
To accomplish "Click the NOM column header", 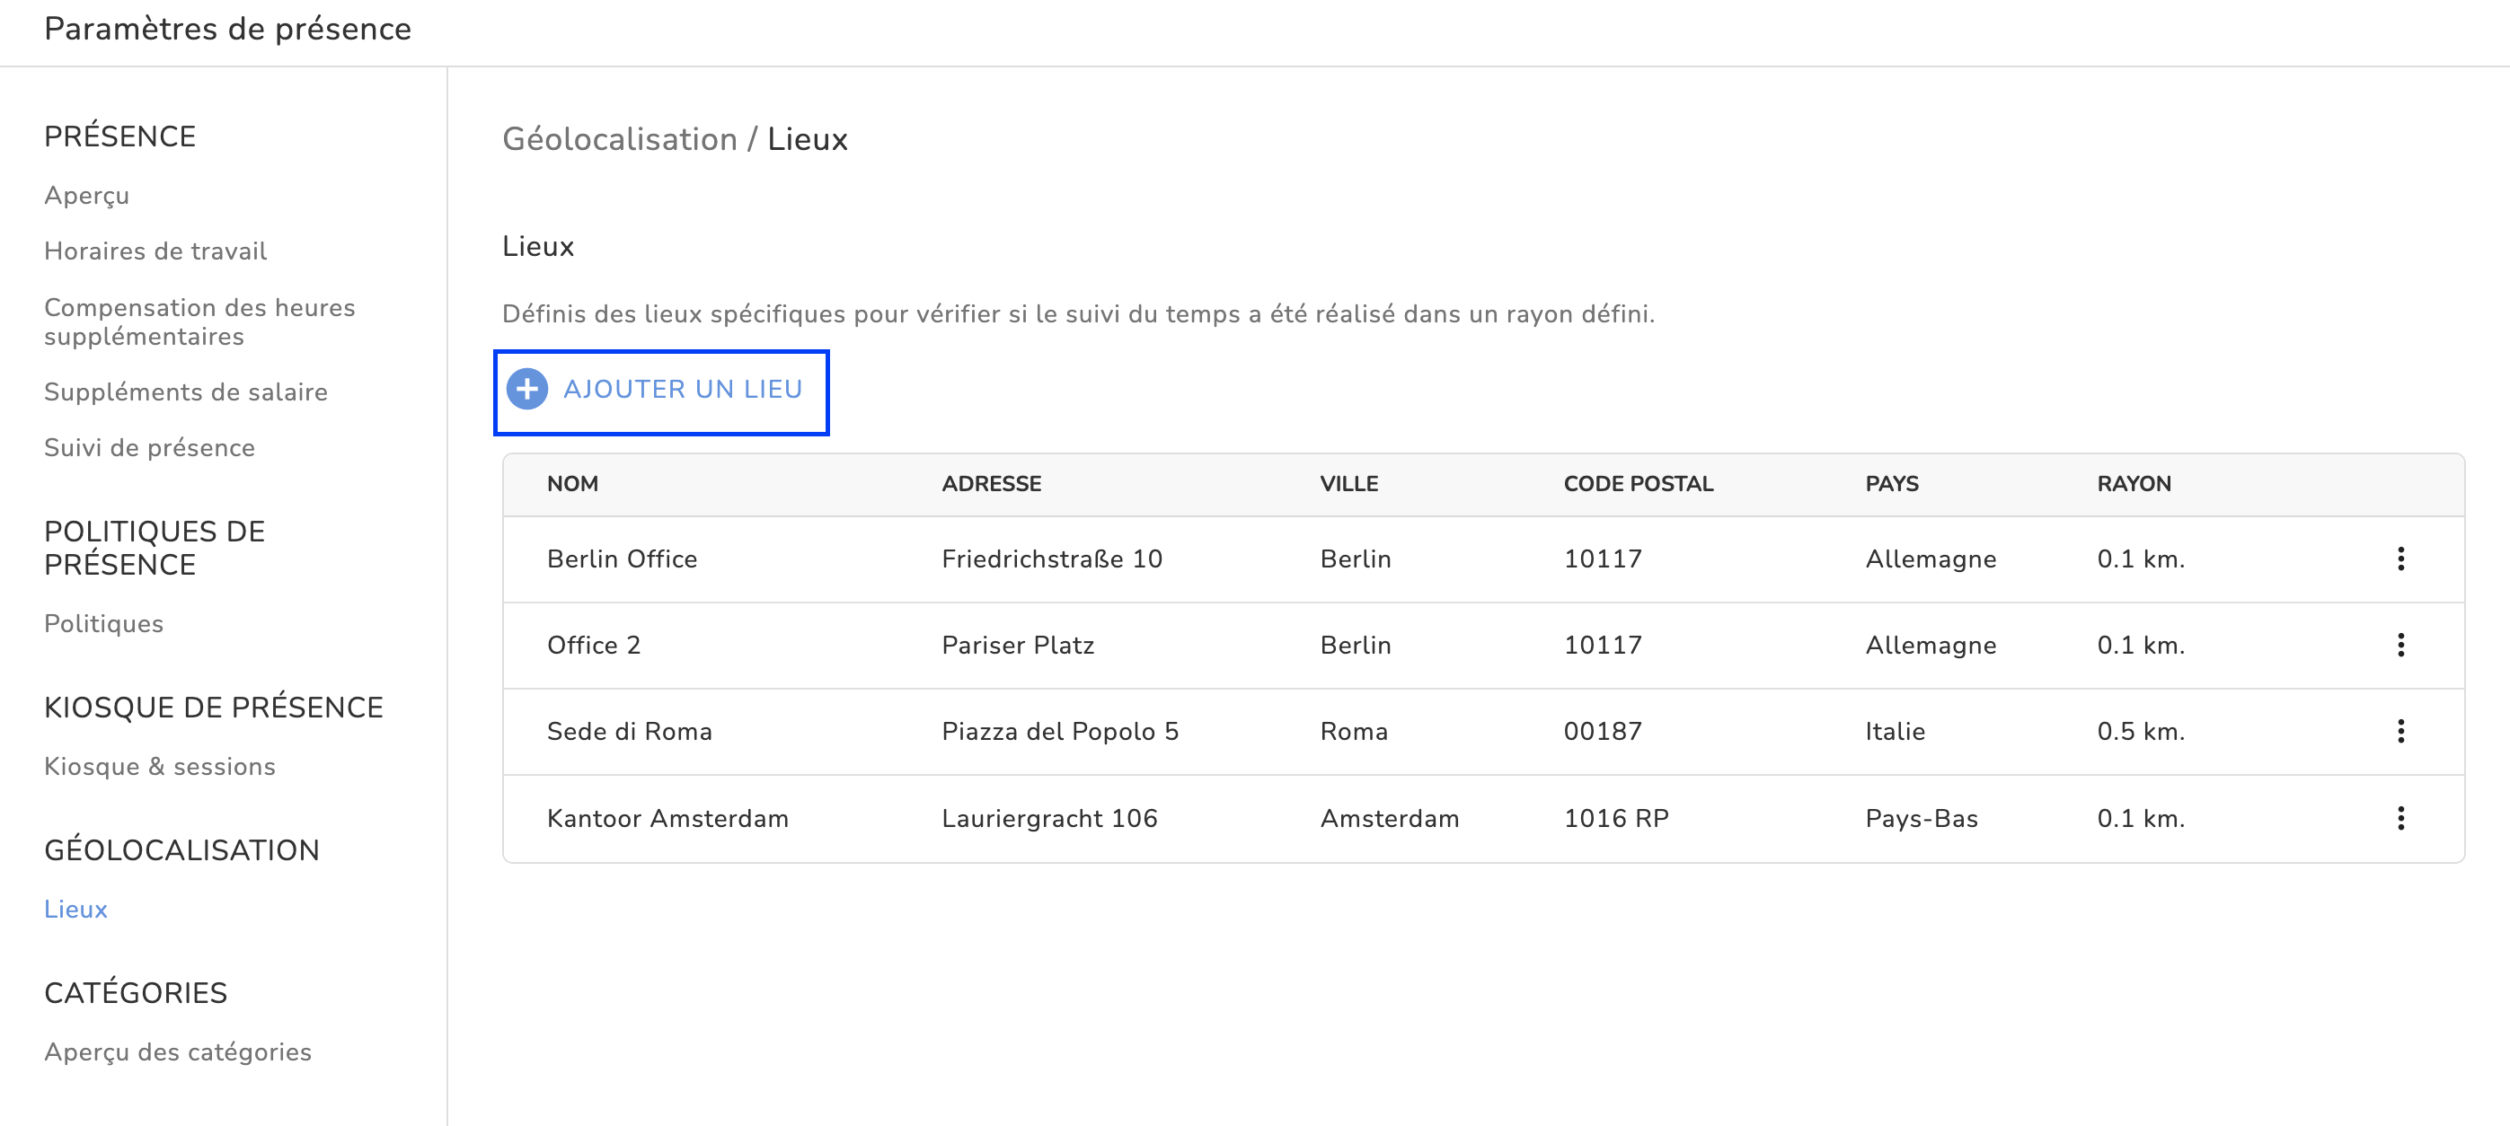I will (x=572, y=484).
